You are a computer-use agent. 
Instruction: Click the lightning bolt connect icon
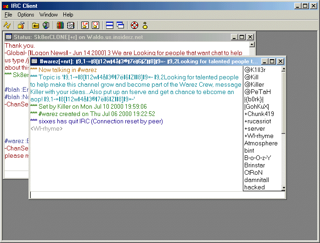(x=7, y=25)
